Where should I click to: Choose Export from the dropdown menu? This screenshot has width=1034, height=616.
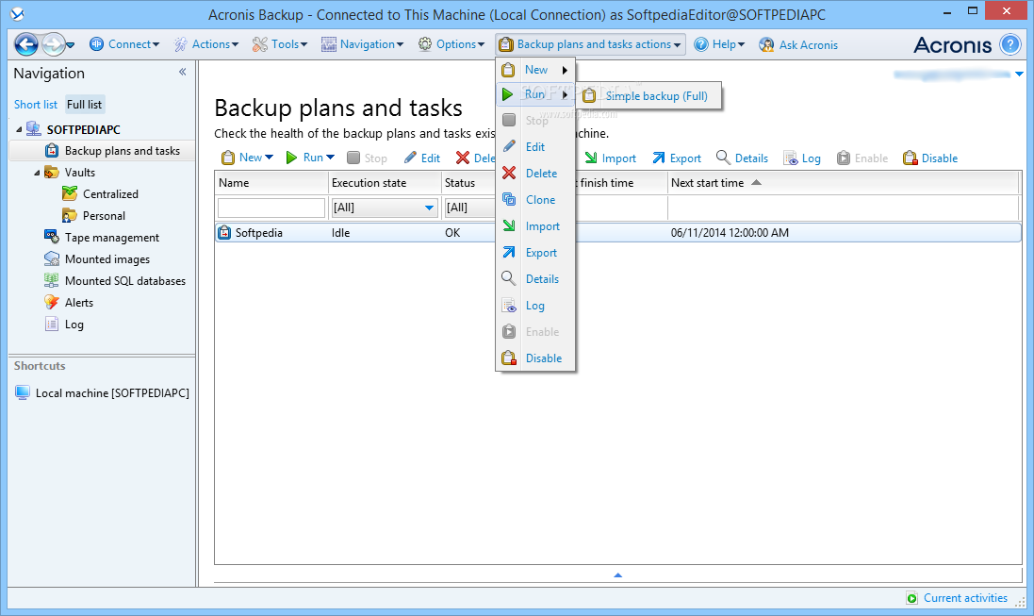pos(535,253)
